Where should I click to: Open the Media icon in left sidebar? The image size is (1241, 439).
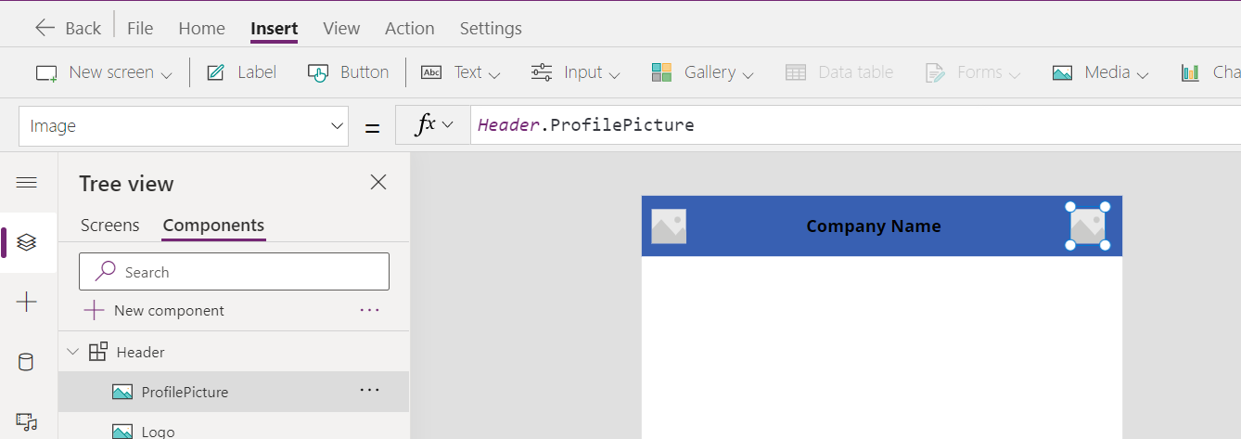(27, 422)
